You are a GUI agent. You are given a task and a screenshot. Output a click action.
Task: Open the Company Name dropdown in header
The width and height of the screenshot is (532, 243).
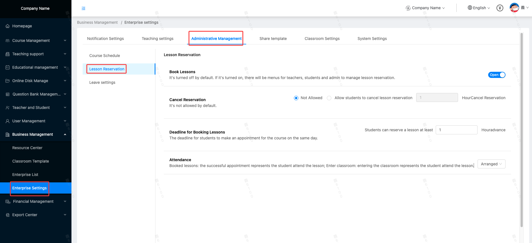click(425, 8)
